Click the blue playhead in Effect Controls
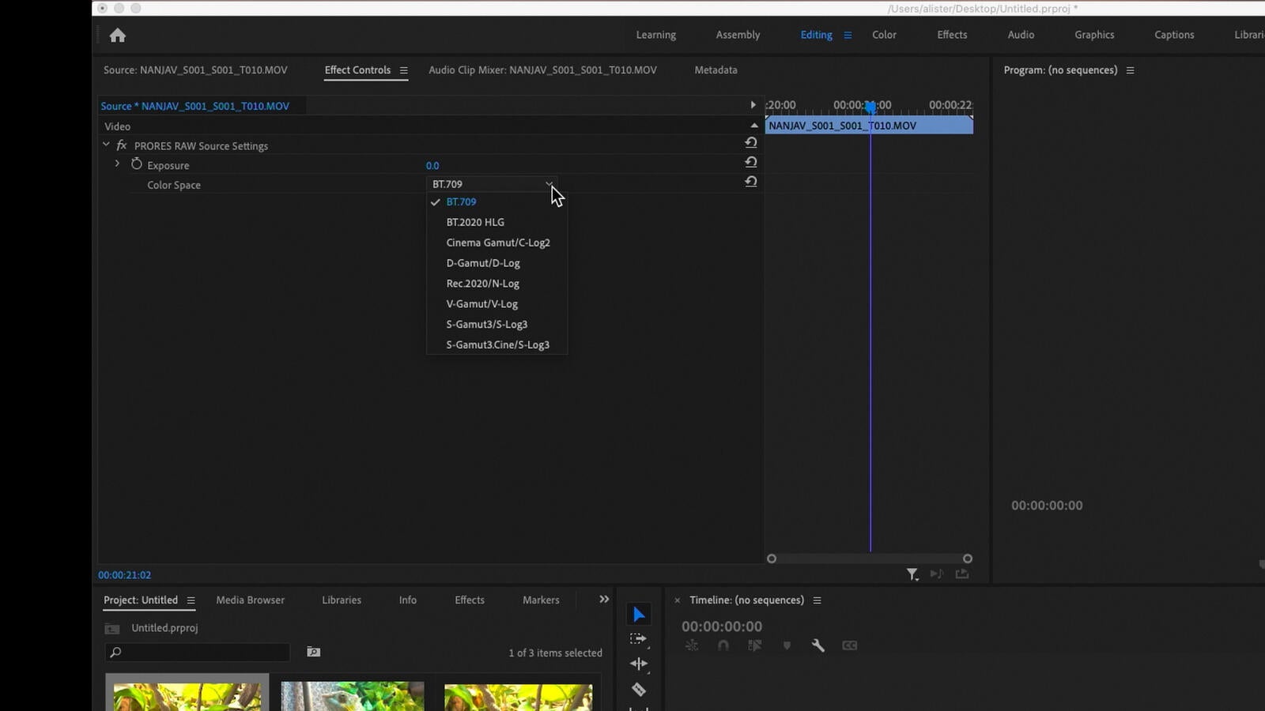Image resolution: width=1265 pixels, height=711 pixels. click(870, 107)
